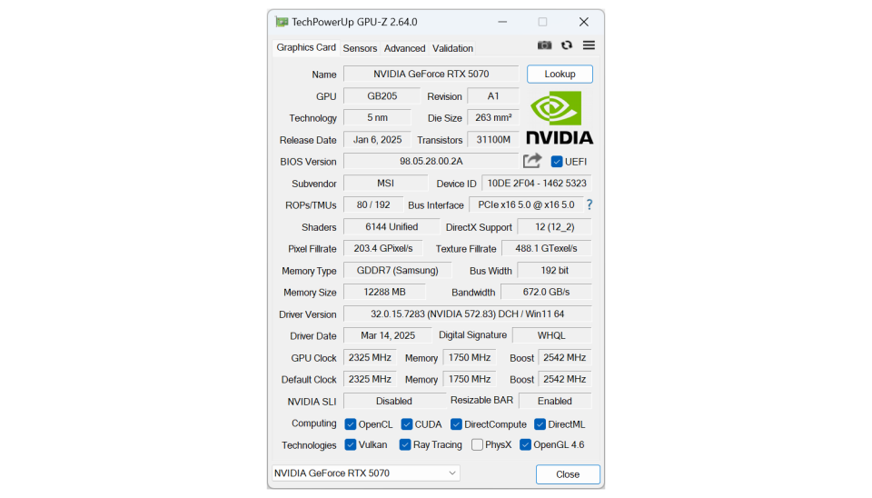Viewport: 872px width, 498px height.
Task: Click the BIOS Version field 98.05.28.00.2A
Action: [x=431, y=162]
